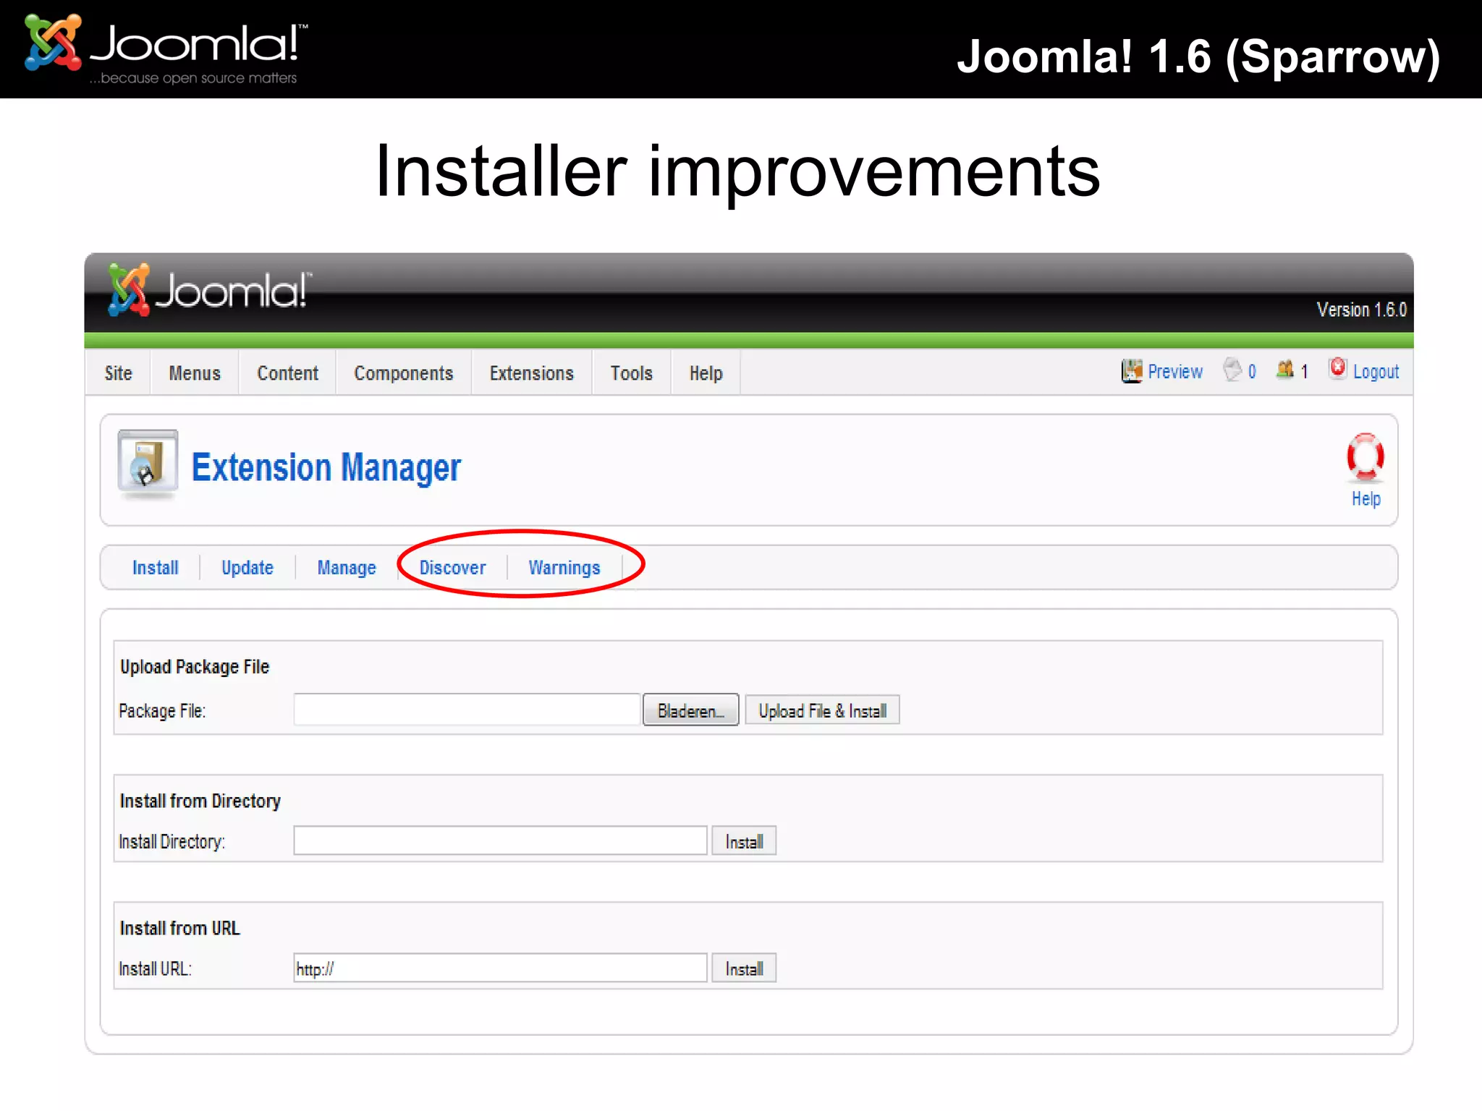
Task: Click the Joomla! logo in admin header
Action: pyautogui.click(x=209, y=290)
